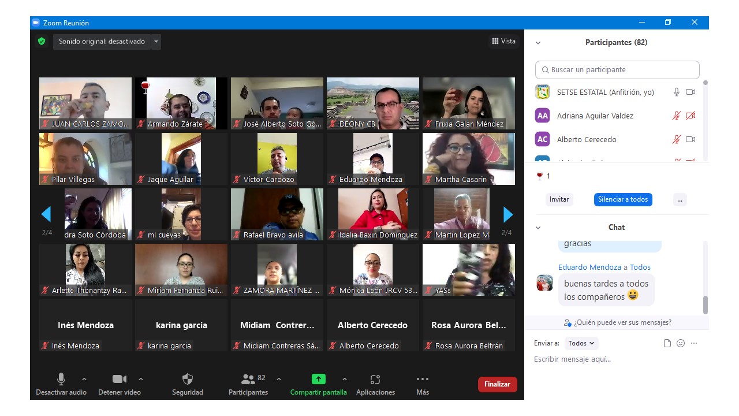
Task: Select Rosa Aurora Beltrán name tile
Action: click(x=469, y=325)
